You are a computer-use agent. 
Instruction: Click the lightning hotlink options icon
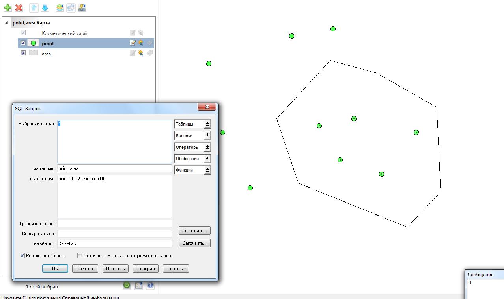(x=82, y=7)
